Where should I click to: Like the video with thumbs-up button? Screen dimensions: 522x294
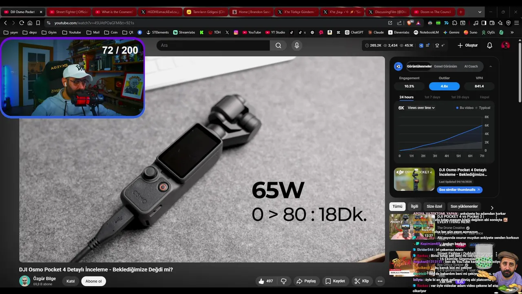click(265, 281)
